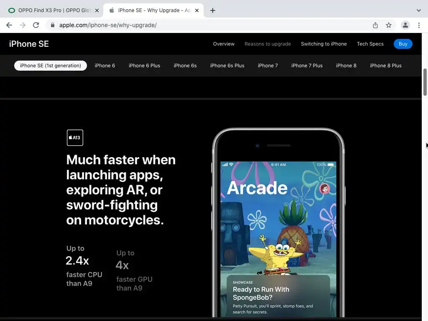Open the Overview nav link
Screen dimensions: 428x321
click(x=224, y=44)
